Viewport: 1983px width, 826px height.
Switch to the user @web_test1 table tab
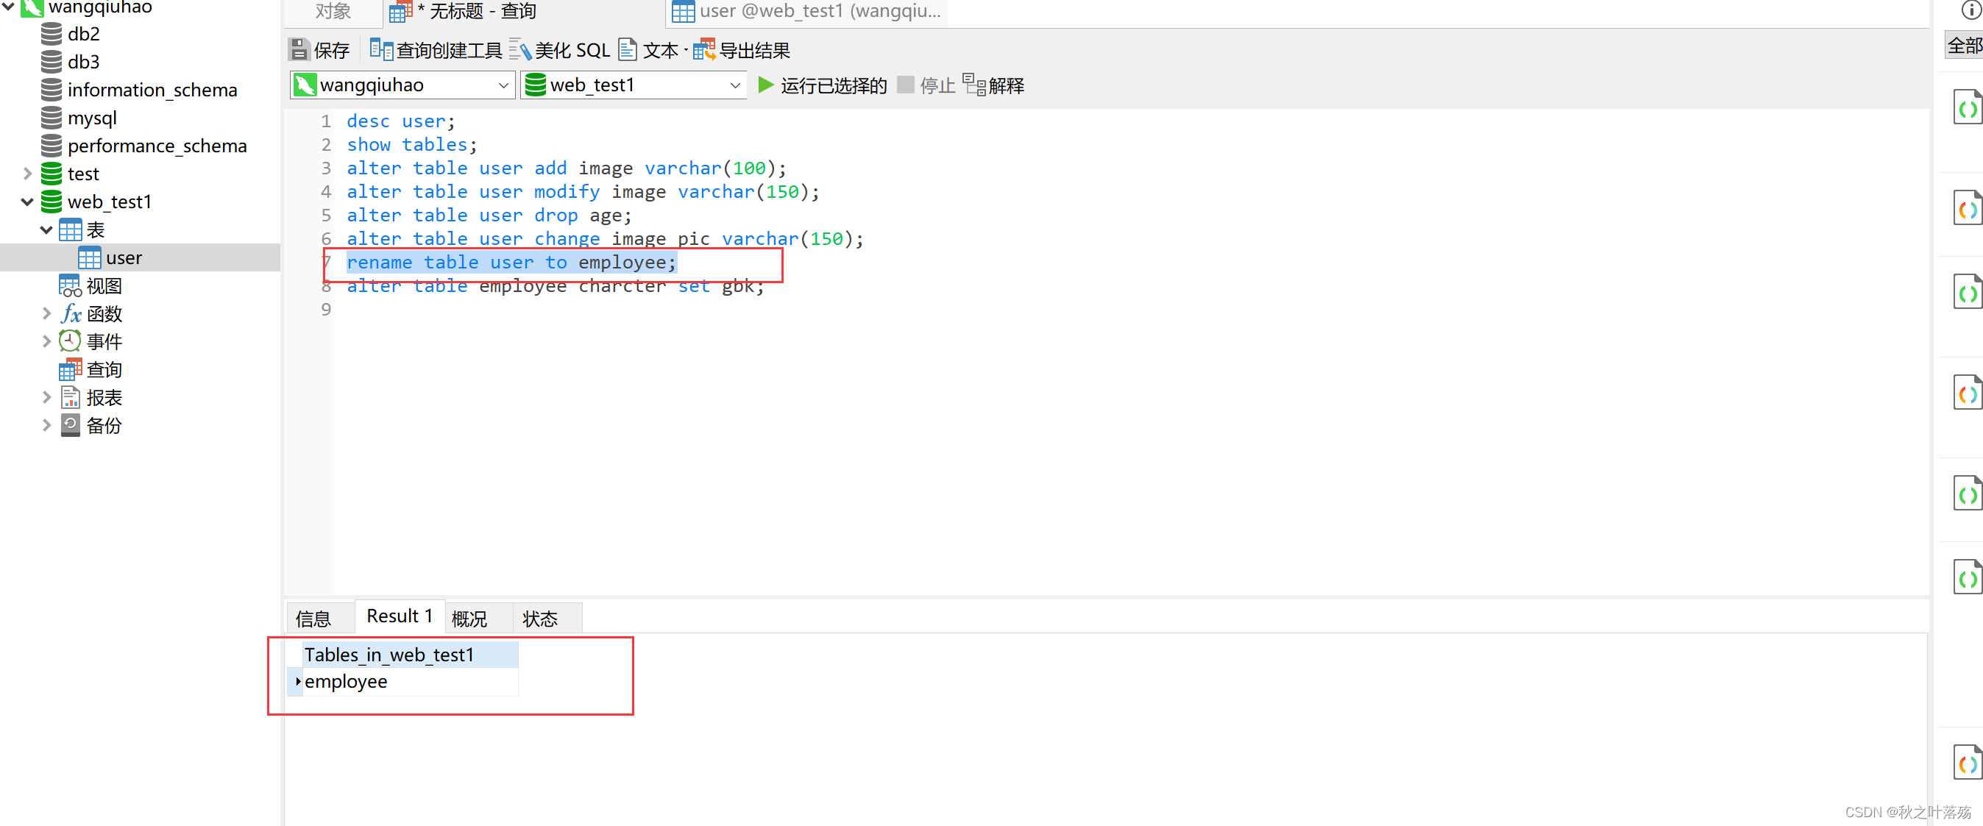pyautogui.click(x=806, y=12)
